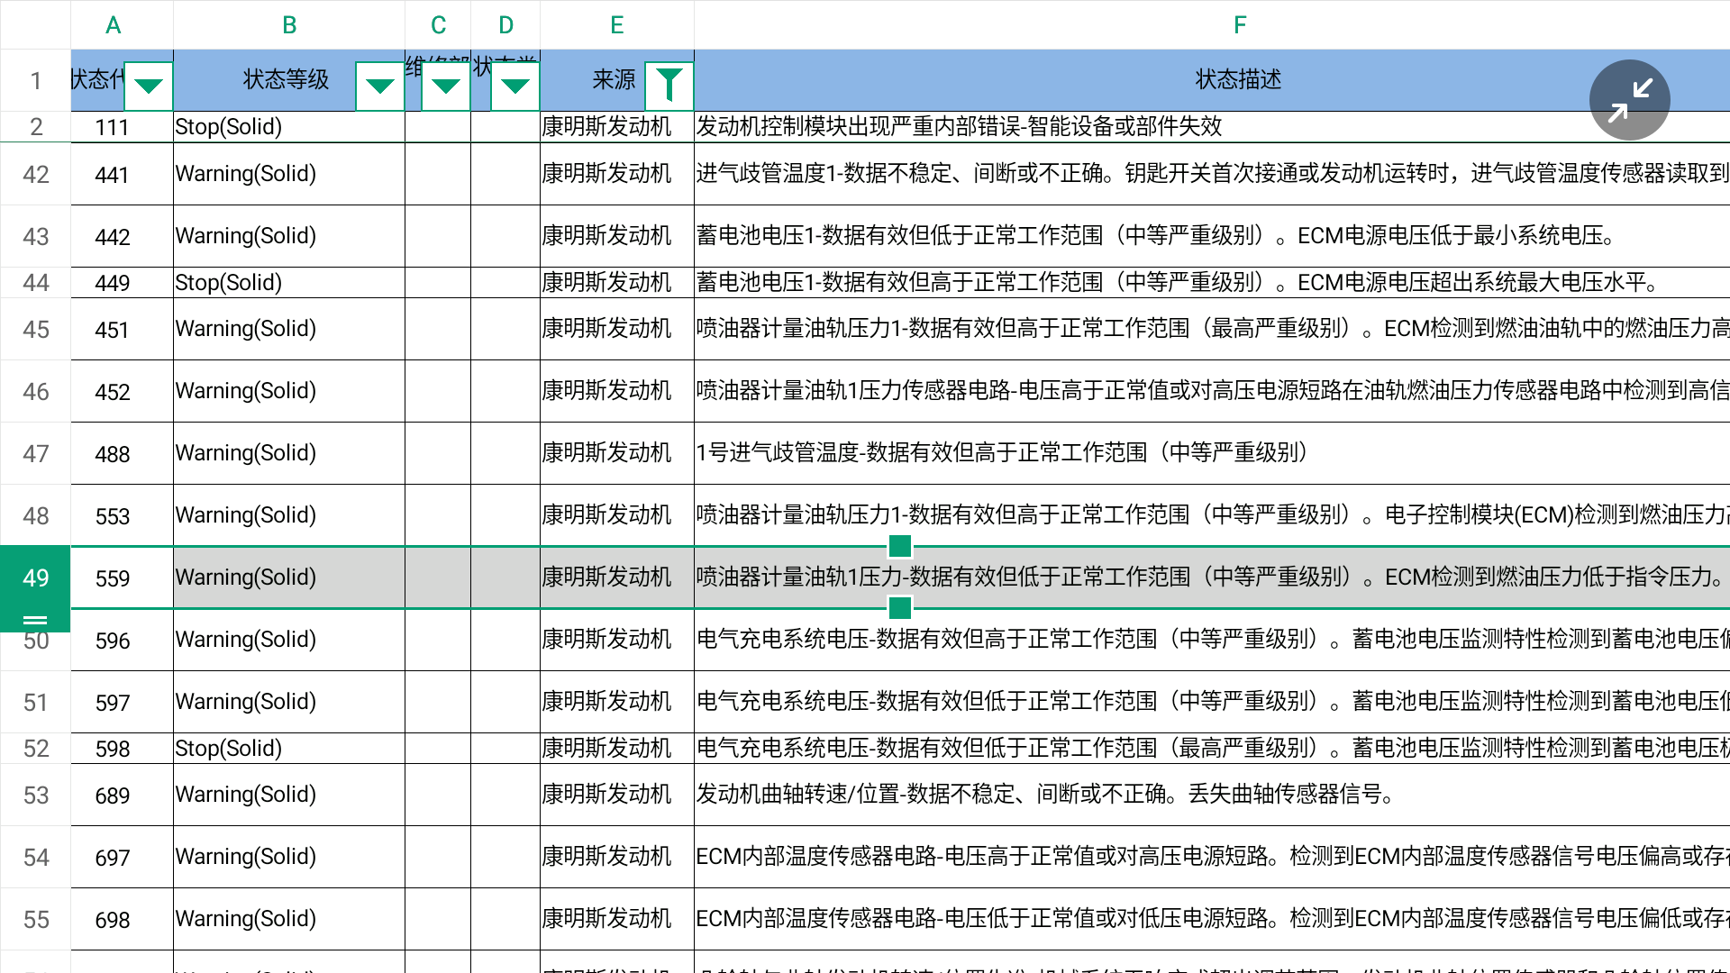Click description 进气歧管温度1 in row 42

pyautogui.click(x=1212, y=174)
